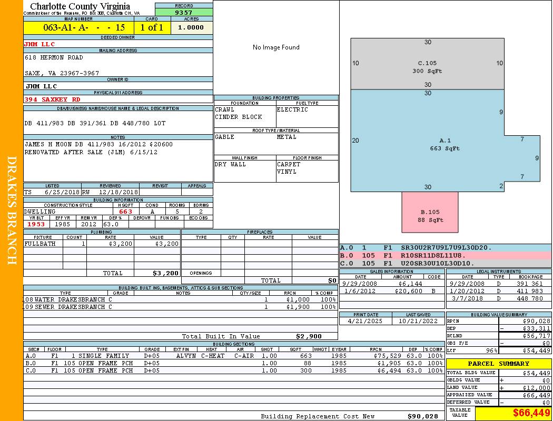
Task: Click the red taxable value $66,449
Action: pyautogui.click(x=513, y=414)
